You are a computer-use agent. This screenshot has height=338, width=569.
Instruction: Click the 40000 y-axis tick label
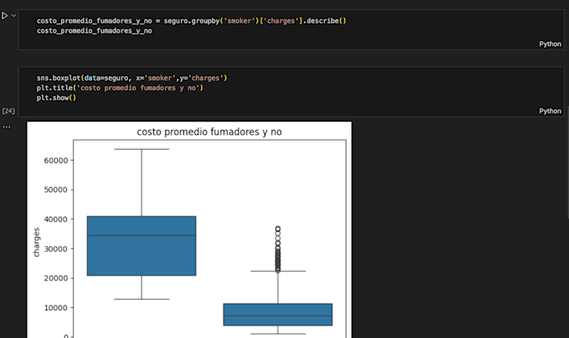coord(56,219)
